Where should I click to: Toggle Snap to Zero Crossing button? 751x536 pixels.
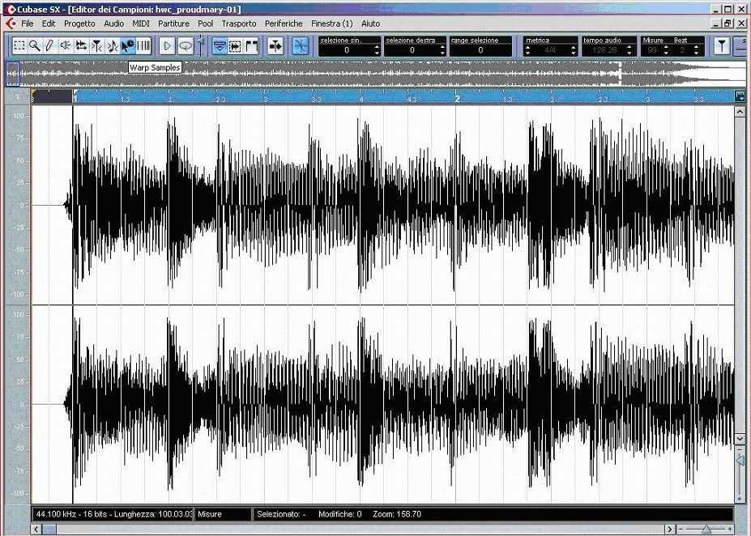click(300, 46)
